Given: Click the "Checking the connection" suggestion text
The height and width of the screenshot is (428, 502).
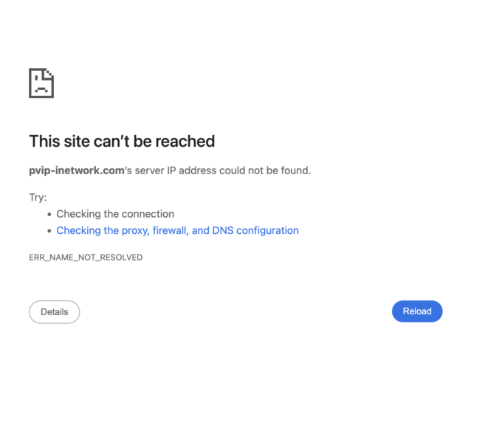Looking at the screenshot, I should click(x=115, y=214).
